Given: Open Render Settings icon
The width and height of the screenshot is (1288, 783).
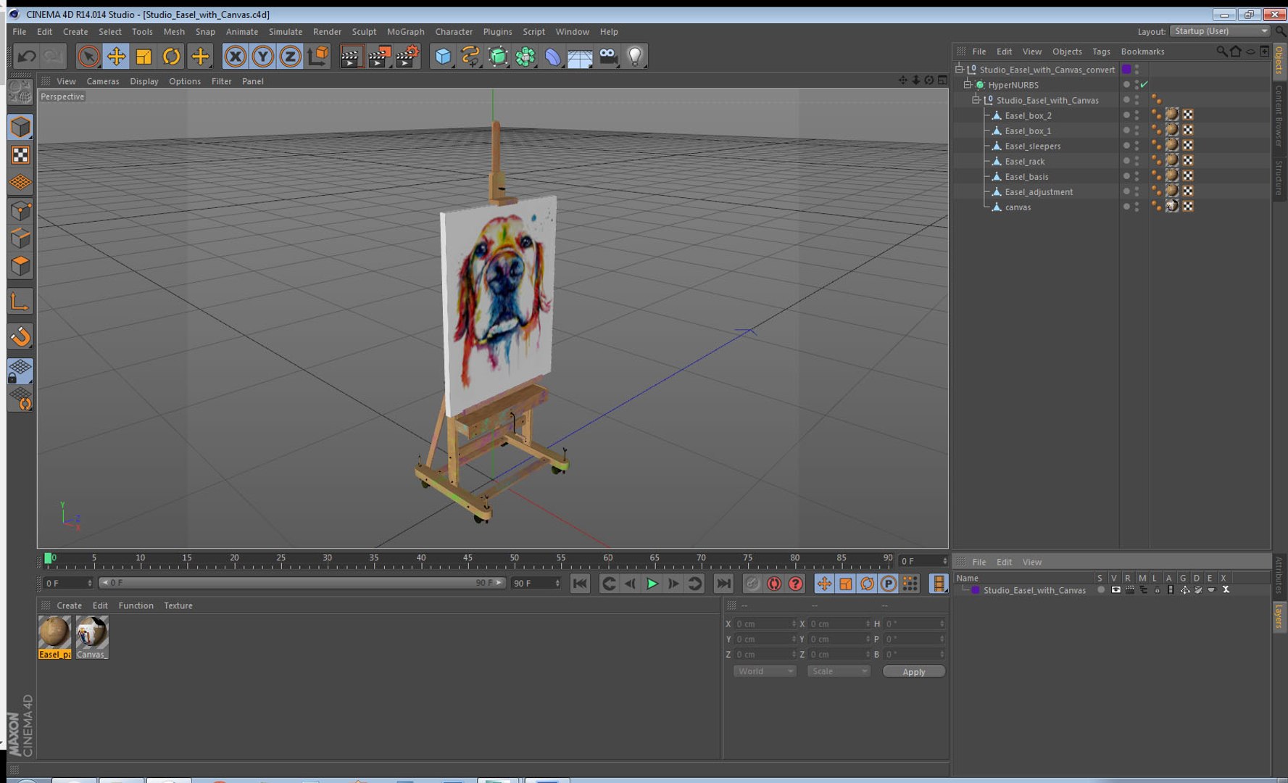Looking at the screenshot, I should (407, 56).
